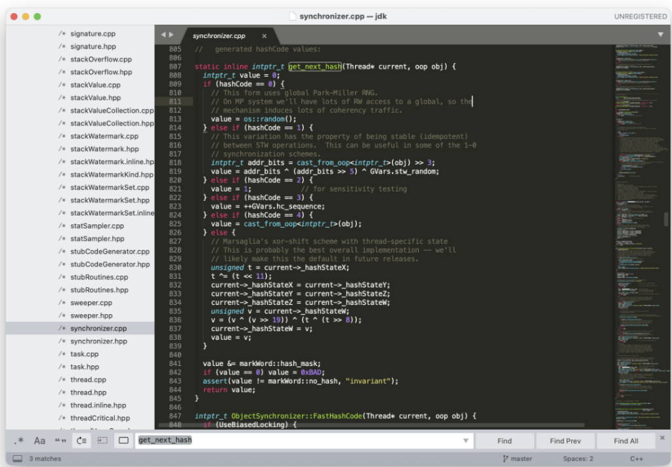672x467 pixels.
Task: Click the "3 matches" status text
Action: pos(45,458)
